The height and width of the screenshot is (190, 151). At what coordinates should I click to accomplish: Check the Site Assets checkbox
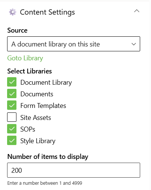point(12,117)
